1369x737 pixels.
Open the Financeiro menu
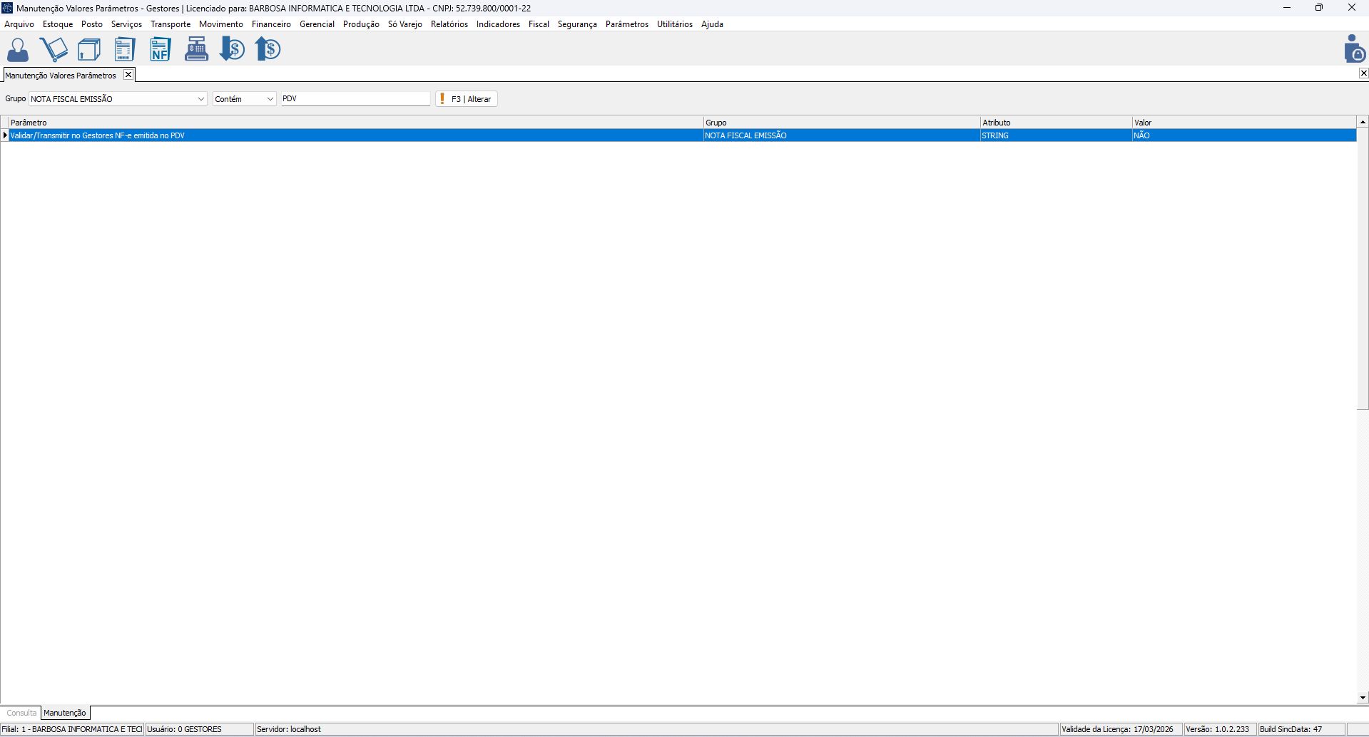click(271, 24)
